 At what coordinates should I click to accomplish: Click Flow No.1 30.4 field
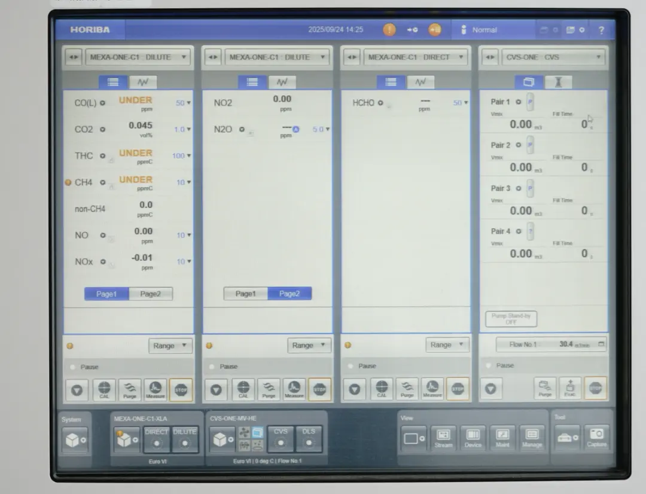coord(551,344)
